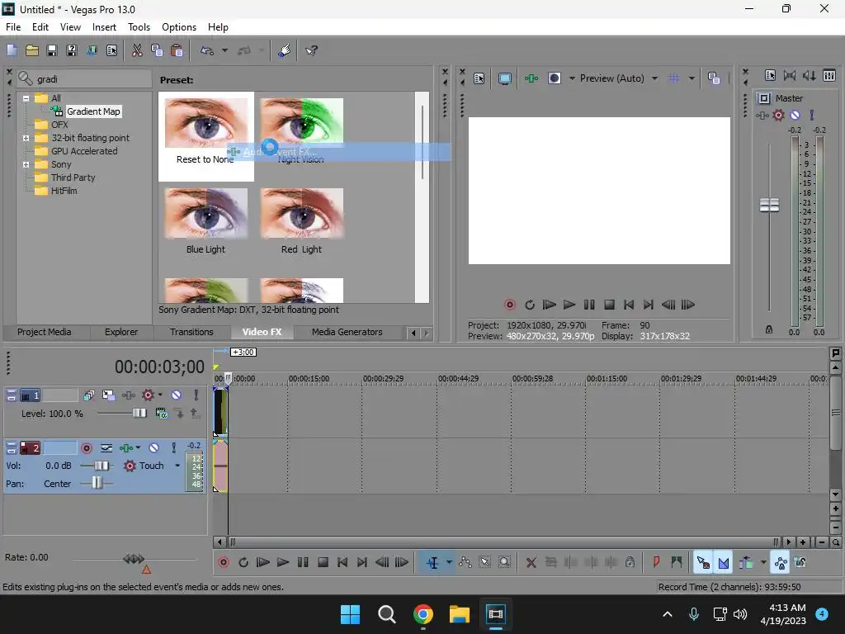The image size is (845, 634).
Task: Open track 2 Touch automation mode dropdown
Action: 177,466
